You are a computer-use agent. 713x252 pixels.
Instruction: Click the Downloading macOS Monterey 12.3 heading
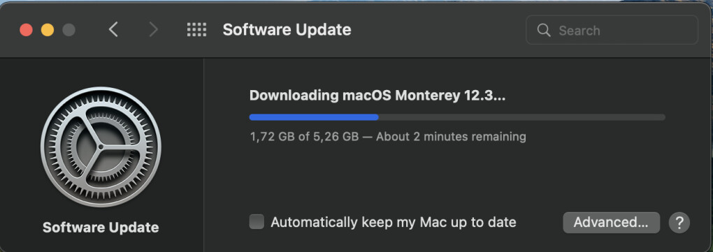[x=377, y=96]
